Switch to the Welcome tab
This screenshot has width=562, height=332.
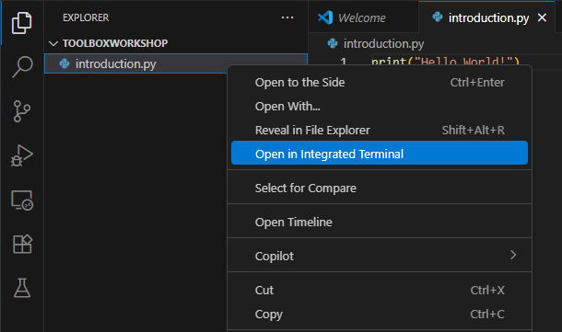point(362,17)
